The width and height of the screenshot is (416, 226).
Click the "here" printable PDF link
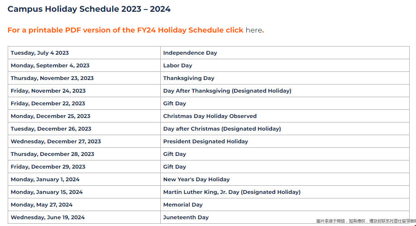pyautogui.click(x=253, y=30)
